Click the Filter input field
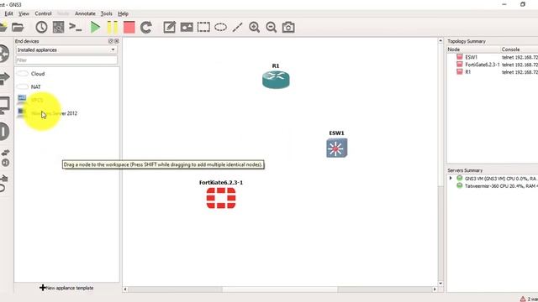The image size is (538, 302). tap(66, 60)
